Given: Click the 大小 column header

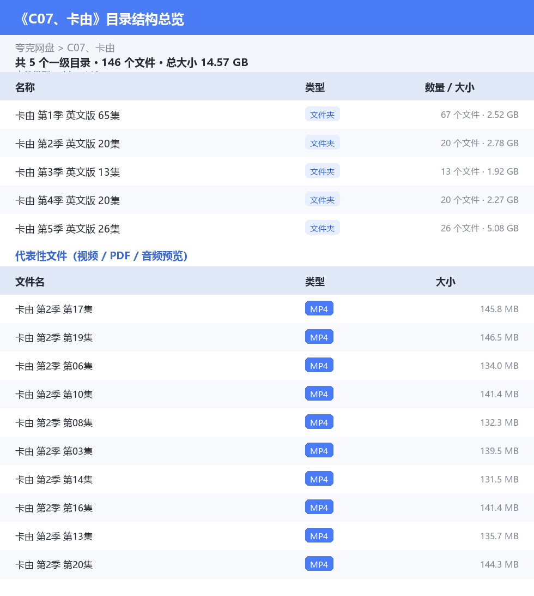Looking at the screenshot, I should [446, 282].
